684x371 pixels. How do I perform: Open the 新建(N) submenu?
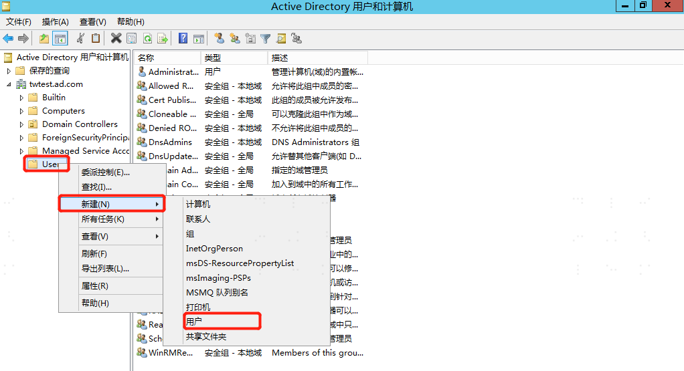111,204
